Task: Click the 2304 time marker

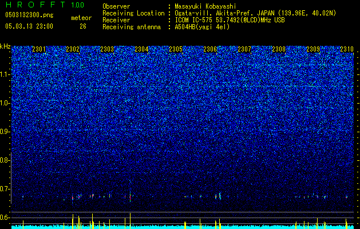Action: [x=142, y=49]
